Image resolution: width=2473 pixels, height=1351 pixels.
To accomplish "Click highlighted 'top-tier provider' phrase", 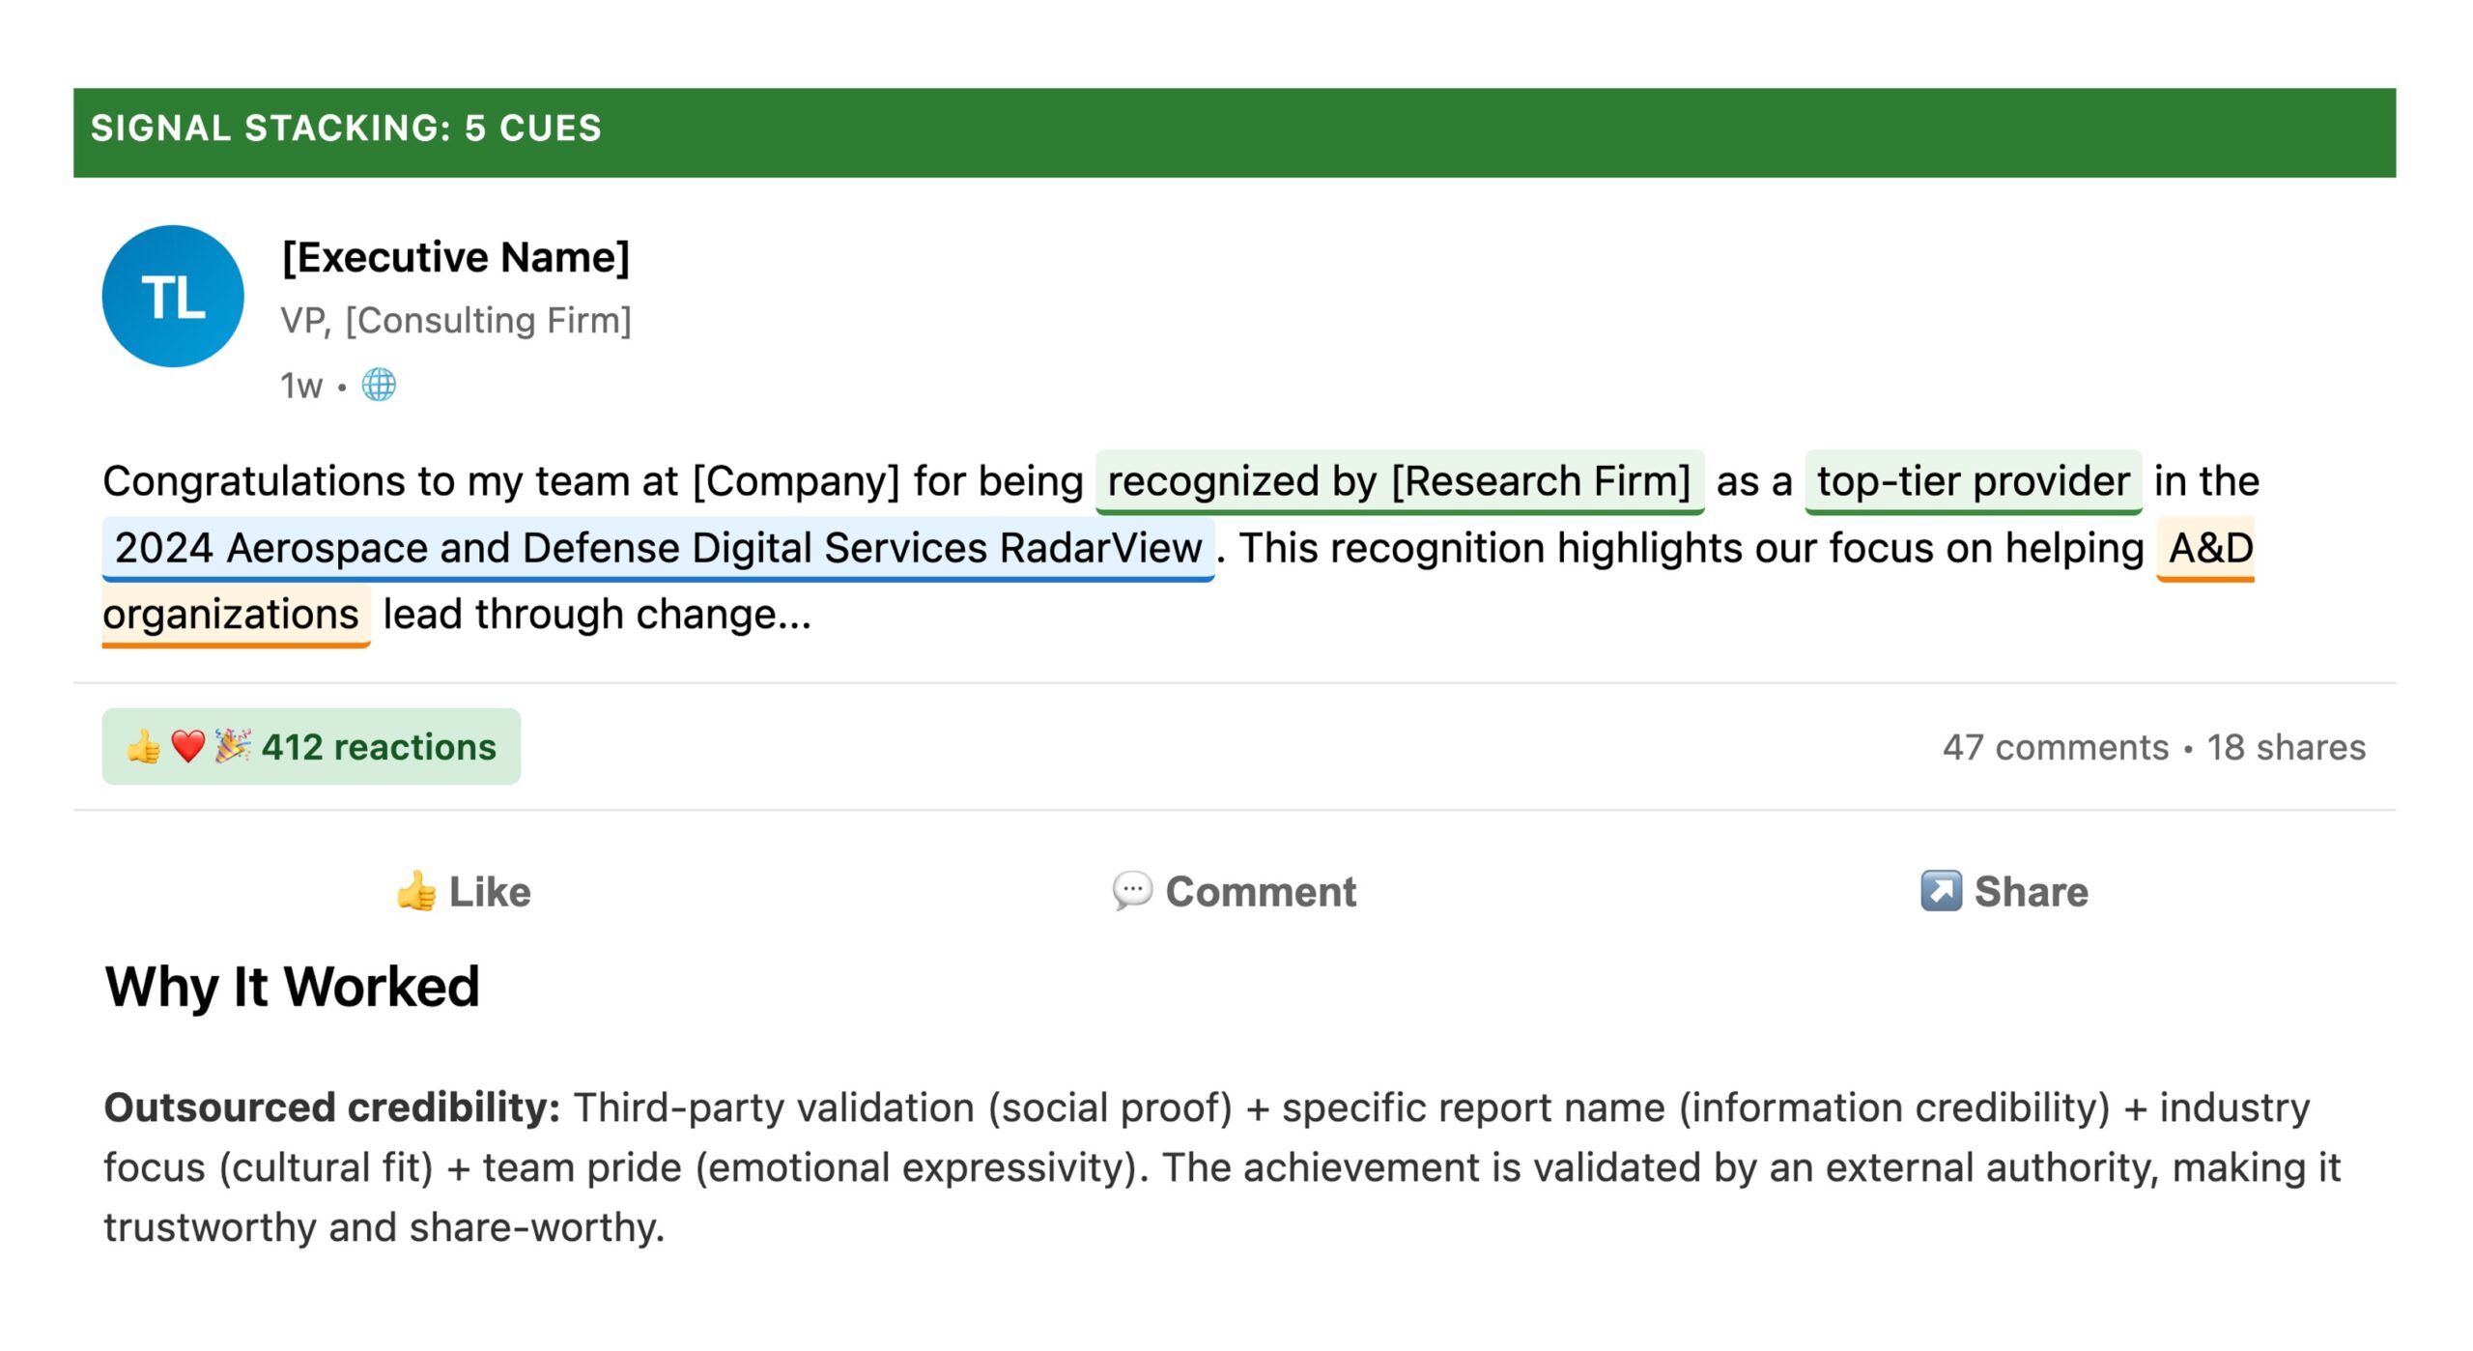I will (x=1973, y=481).
